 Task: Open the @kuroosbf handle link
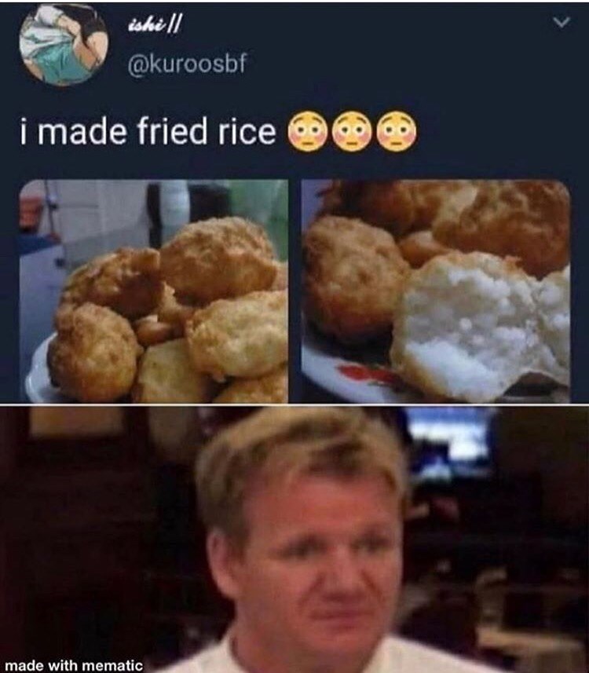pyautogui.click(x=187, y=64)
